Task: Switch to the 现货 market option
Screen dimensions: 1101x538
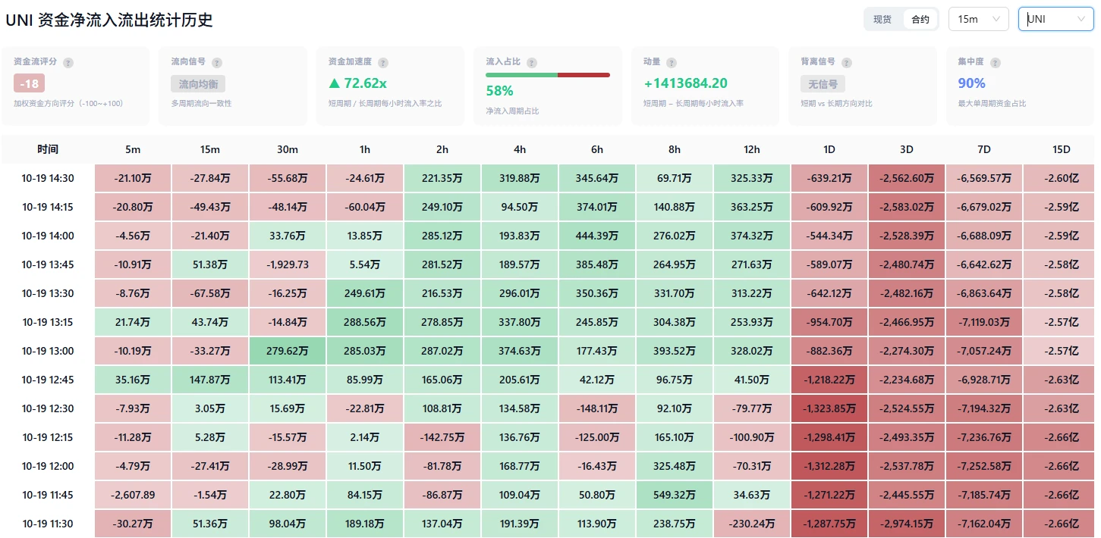Action: [x=882, y=20]
